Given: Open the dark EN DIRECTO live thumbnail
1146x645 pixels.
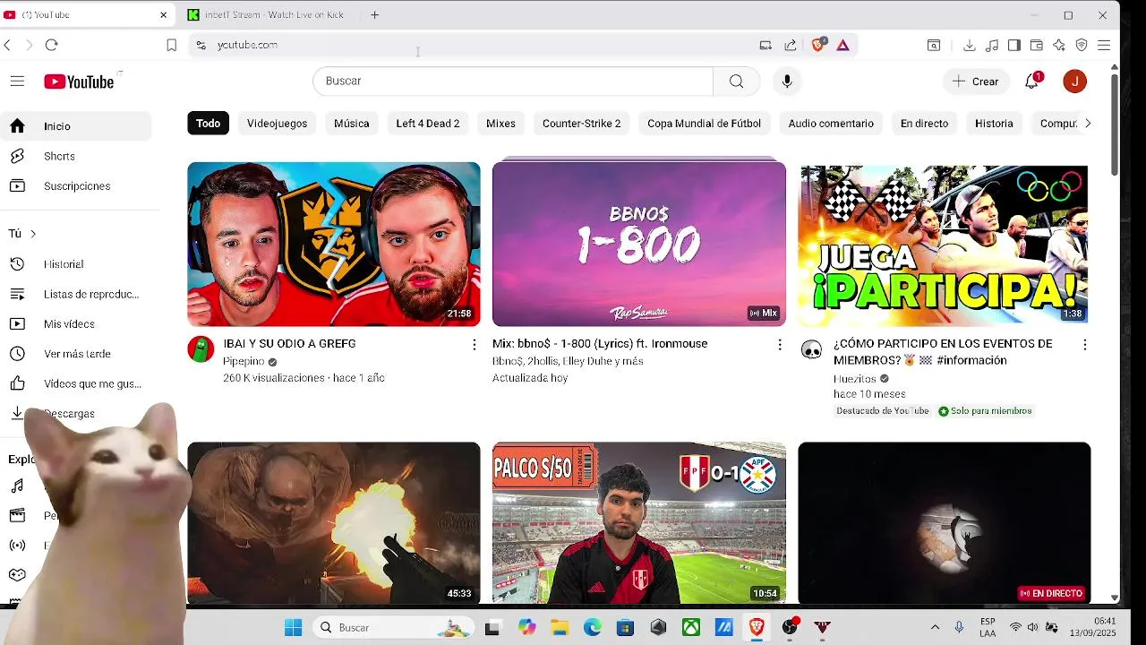Looking at the screenshot, I should pyautogui.click(x=945, y=523).
